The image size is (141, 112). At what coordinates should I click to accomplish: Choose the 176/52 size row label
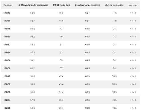7,45
